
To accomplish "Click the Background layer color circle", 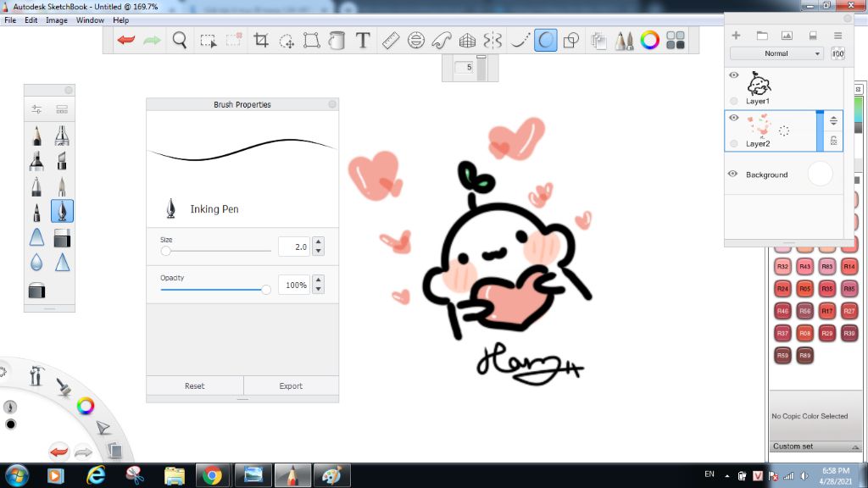I will [820, 174].
